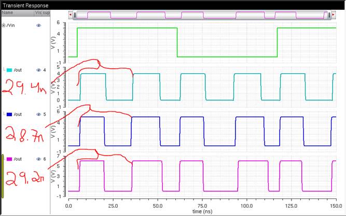Toggle visibility eye for magenta /out signal
Image resolution: width=346 pixels, height=216 pixels.
point(38,159)
